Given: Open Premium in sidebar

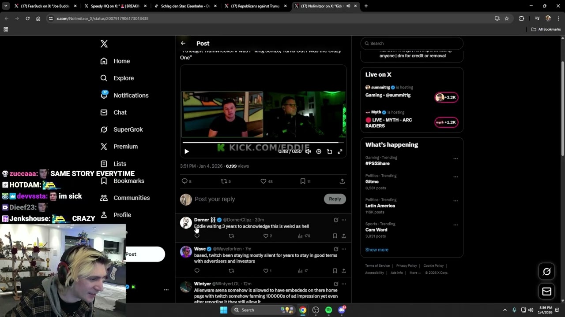Looking at the screenshot, I should pos(119,147).
